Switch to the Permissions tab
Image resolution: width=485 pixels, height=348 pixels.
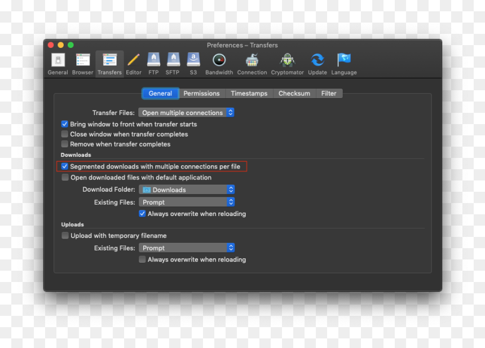(x=202, y=94)
